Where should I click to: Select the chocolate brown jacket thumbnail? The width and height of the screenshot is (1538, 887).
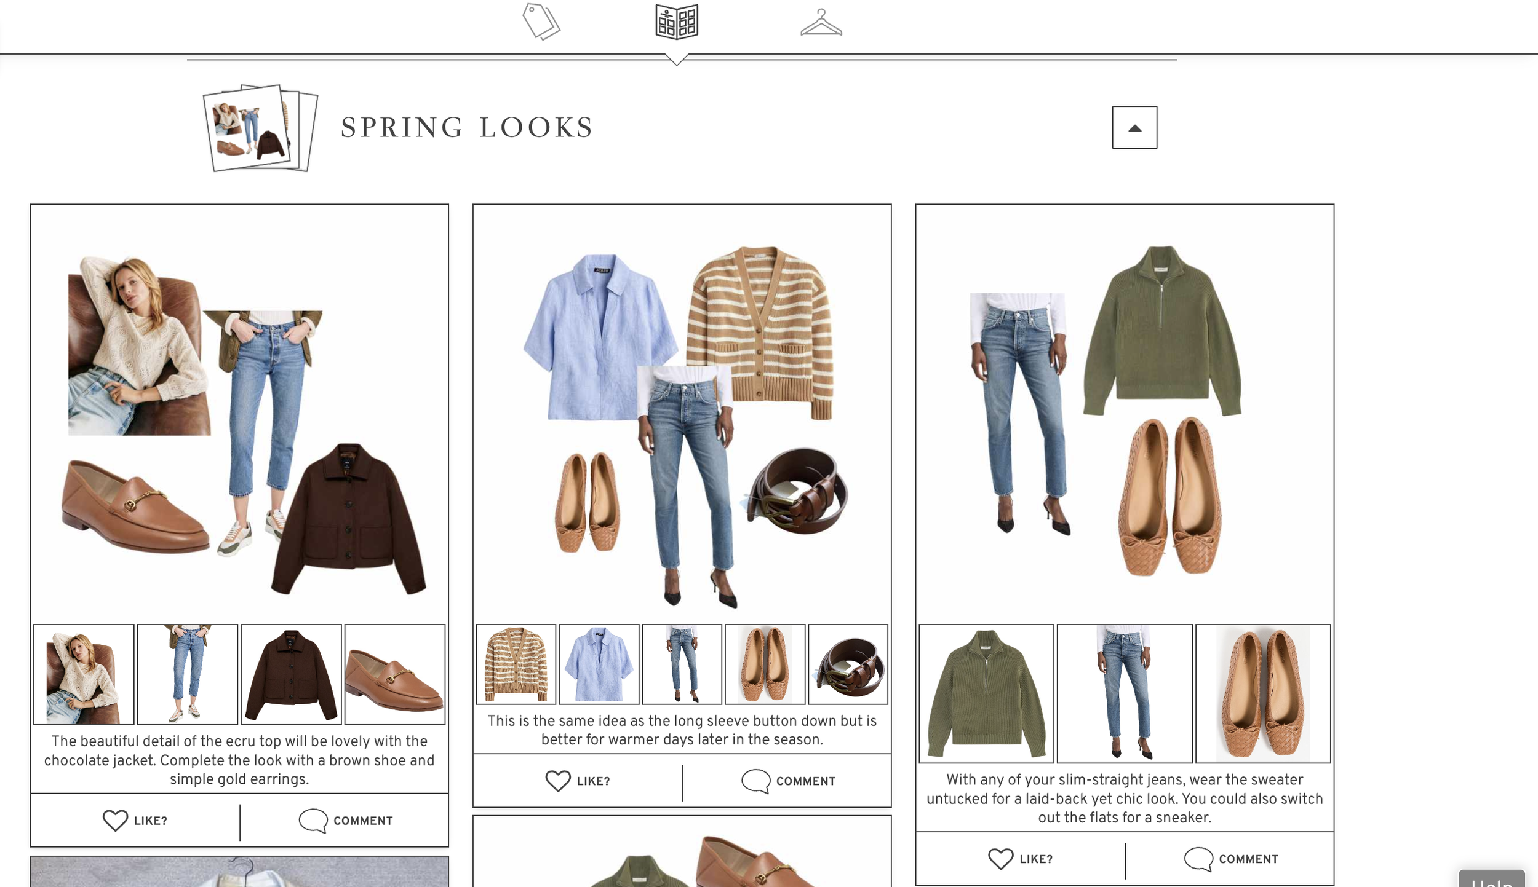coord(291,675)
